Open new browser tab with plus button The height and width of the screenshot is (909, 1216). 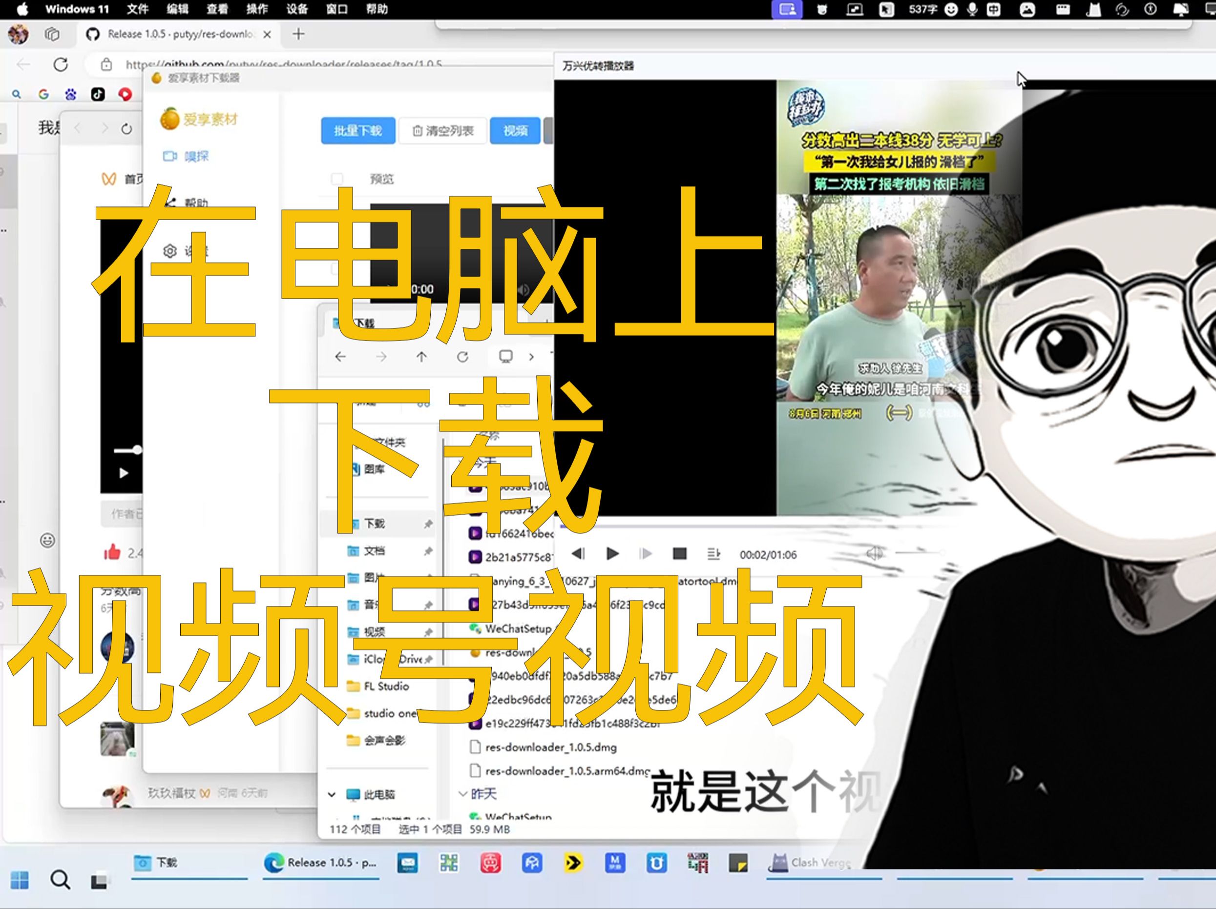298,34
